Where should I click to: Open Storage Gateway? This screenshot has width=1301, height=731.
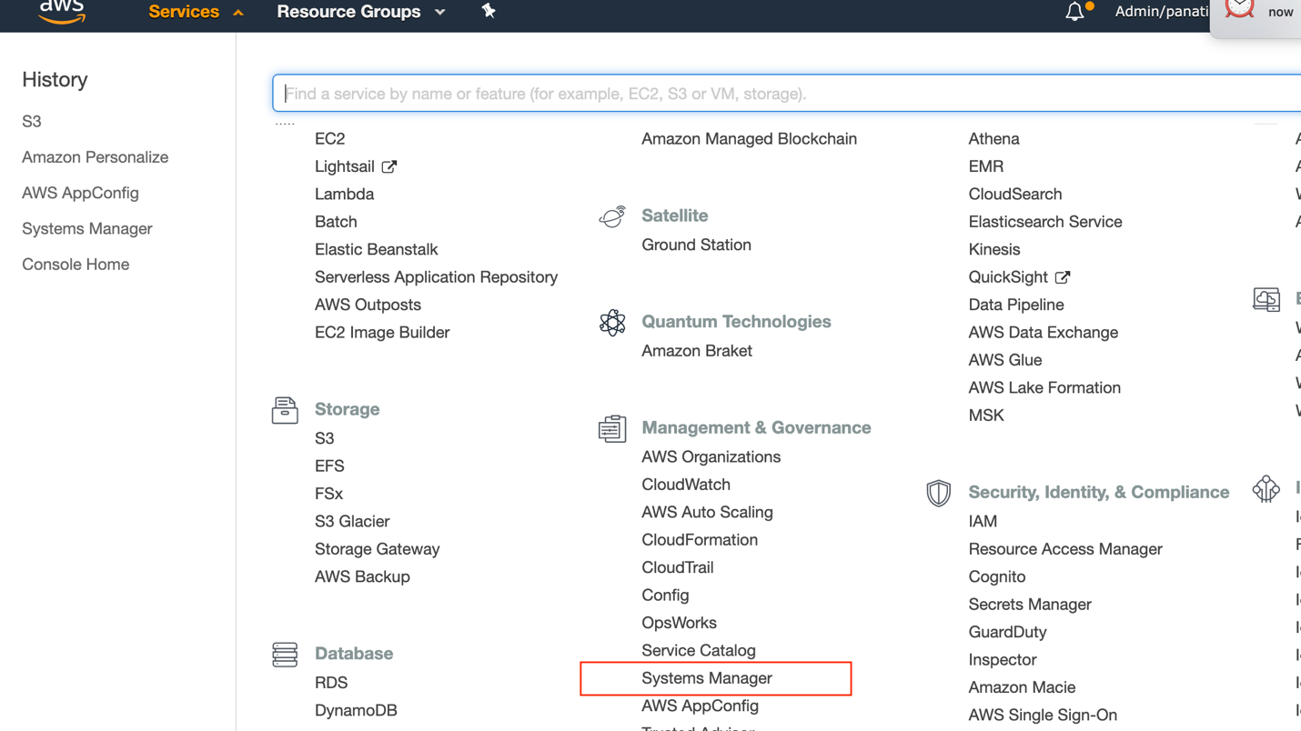point(378,549)
